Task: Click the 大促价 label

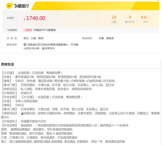Action: (10, 18)
